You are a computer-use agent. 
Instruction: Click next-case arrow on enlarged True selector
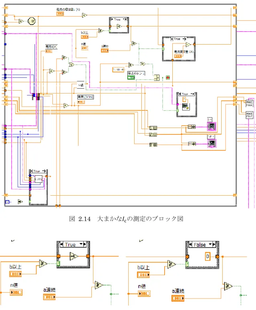[x=85, y=244]
